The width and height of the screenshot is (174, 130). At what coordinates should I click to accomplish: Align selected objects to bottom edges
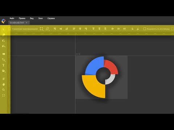67,29
